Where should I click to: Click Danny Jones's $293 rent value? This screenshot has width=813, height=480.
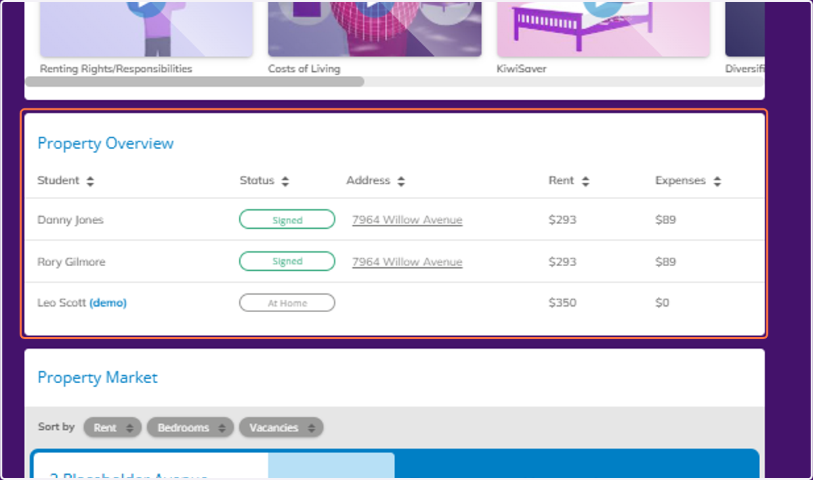[562, 220]
